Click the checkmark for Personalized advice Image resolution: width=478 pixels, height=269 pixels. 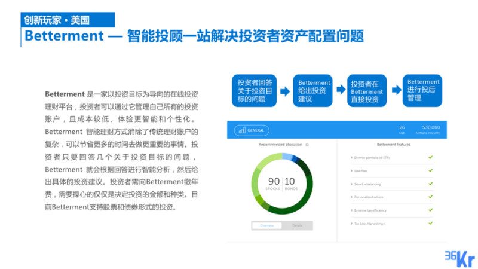tap(430, 197)
